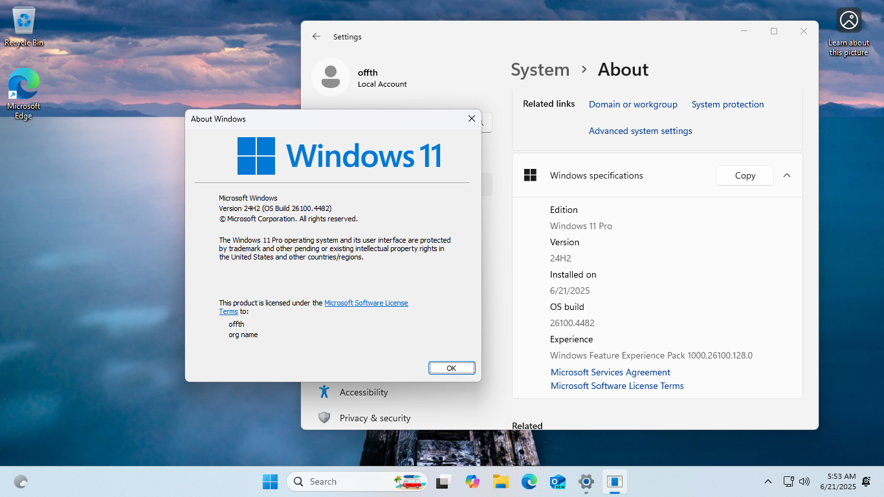Show hidden icons in system tray
The image size is (884, 497).
768,481
